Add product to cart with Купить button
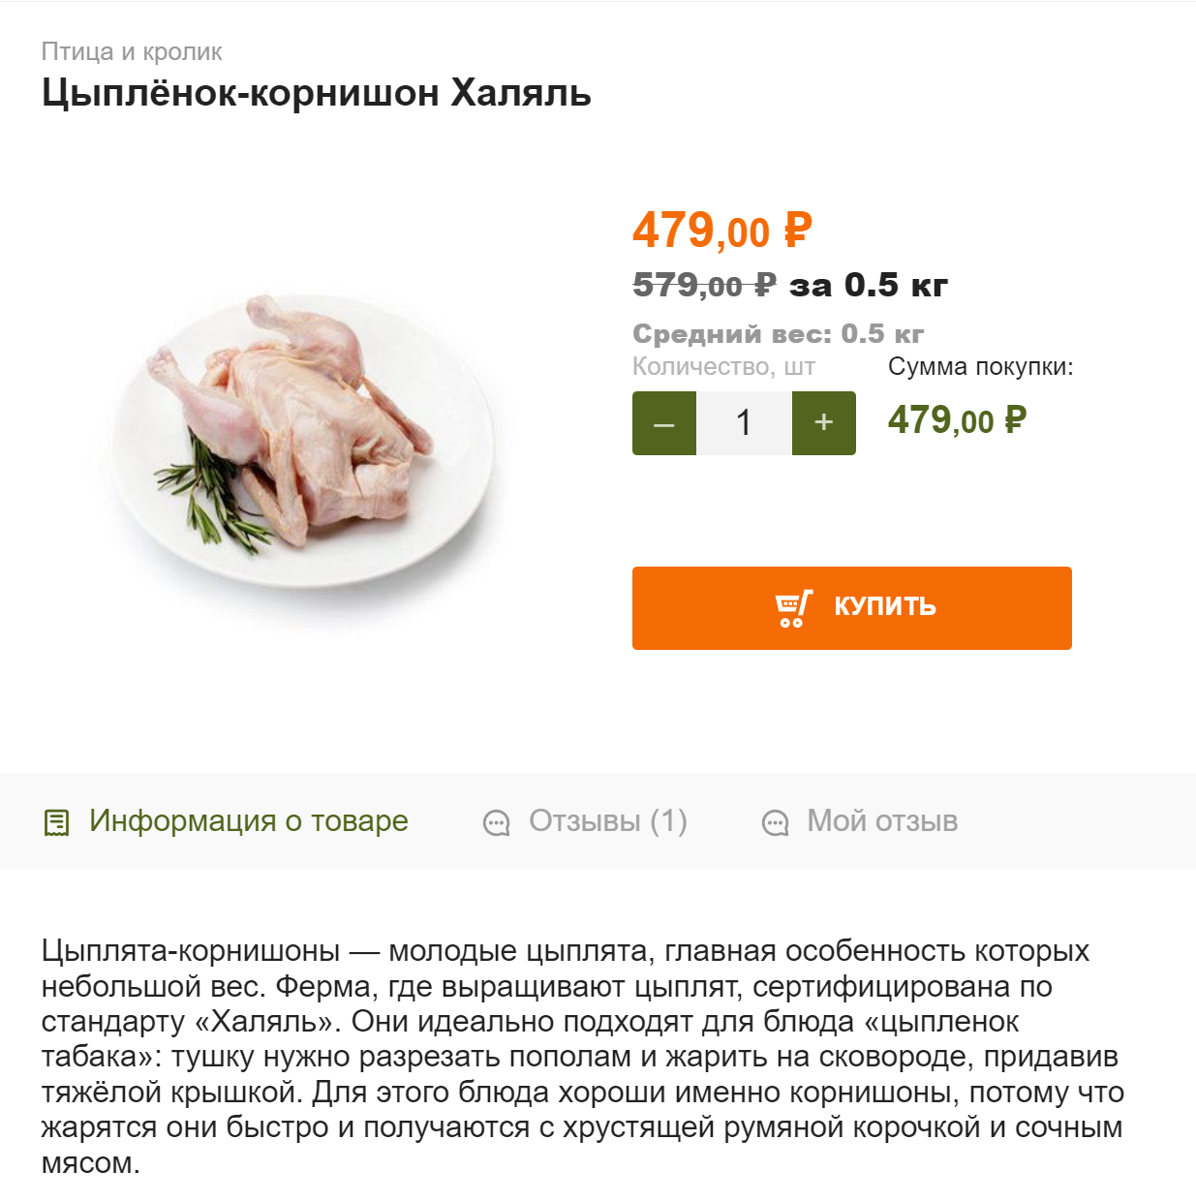 852,608
